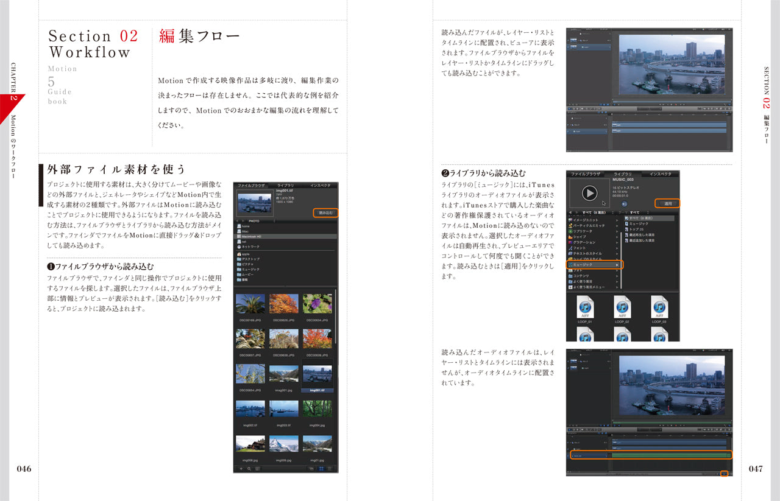Open ファイルブラウザ tab in the MUSIC_003 panel
This screenshot has width=780, height=501.
tap(586, 174)
